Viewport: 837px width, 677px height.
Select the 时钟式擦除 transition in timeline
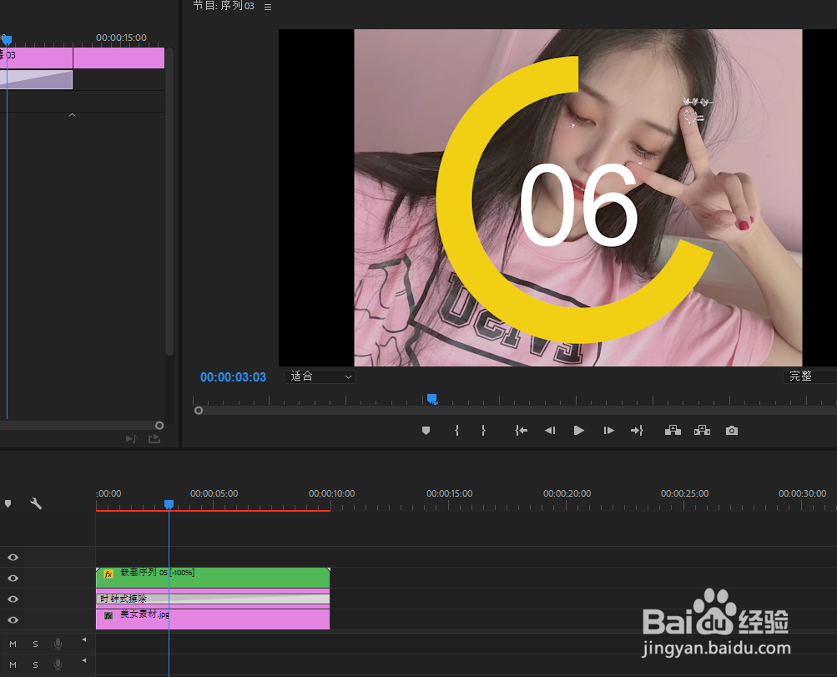(x=213, y=599)
